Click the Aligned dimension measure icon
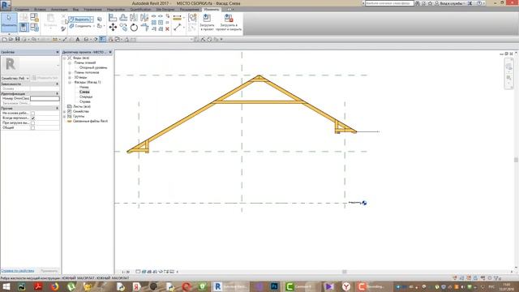 pos(178,18)
